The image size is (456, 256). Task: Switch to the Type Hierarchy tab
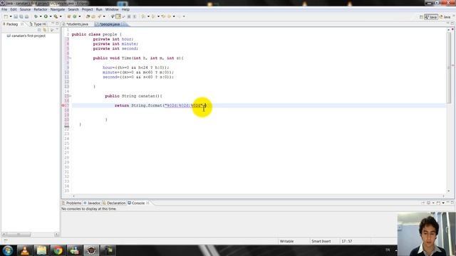(x=38, y=24)
